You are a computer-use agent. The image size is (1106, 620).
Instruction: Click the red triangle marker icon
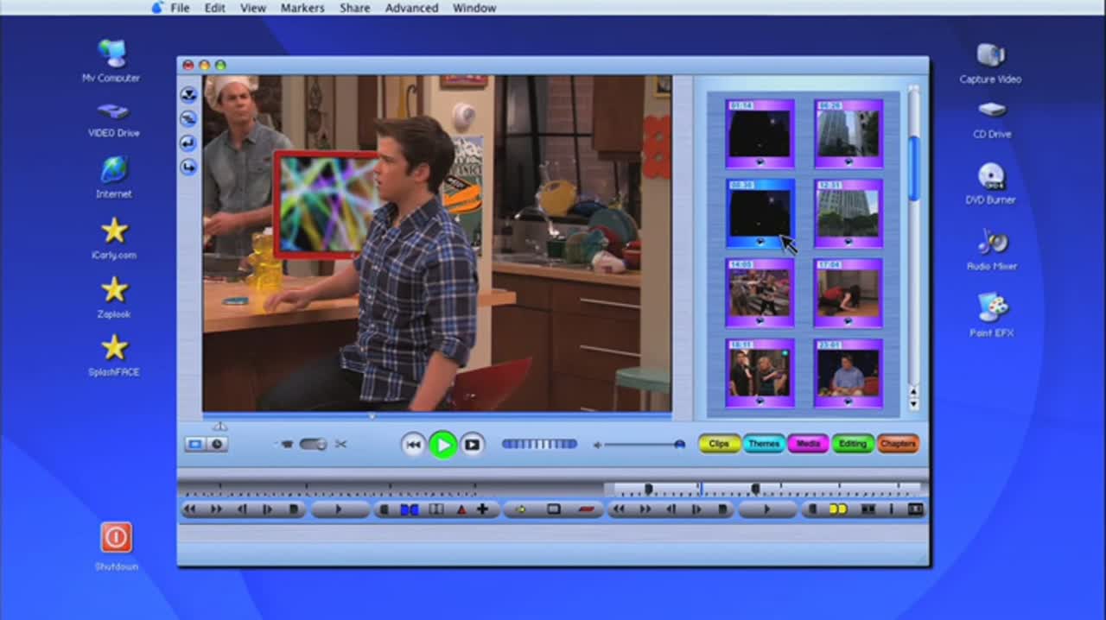point(461,509)
